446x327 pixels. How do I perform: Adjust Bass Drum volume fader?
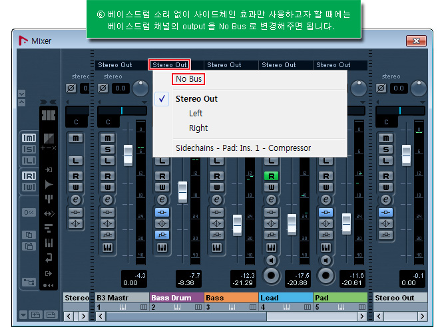pyautogui.click(x=182, y=192)
